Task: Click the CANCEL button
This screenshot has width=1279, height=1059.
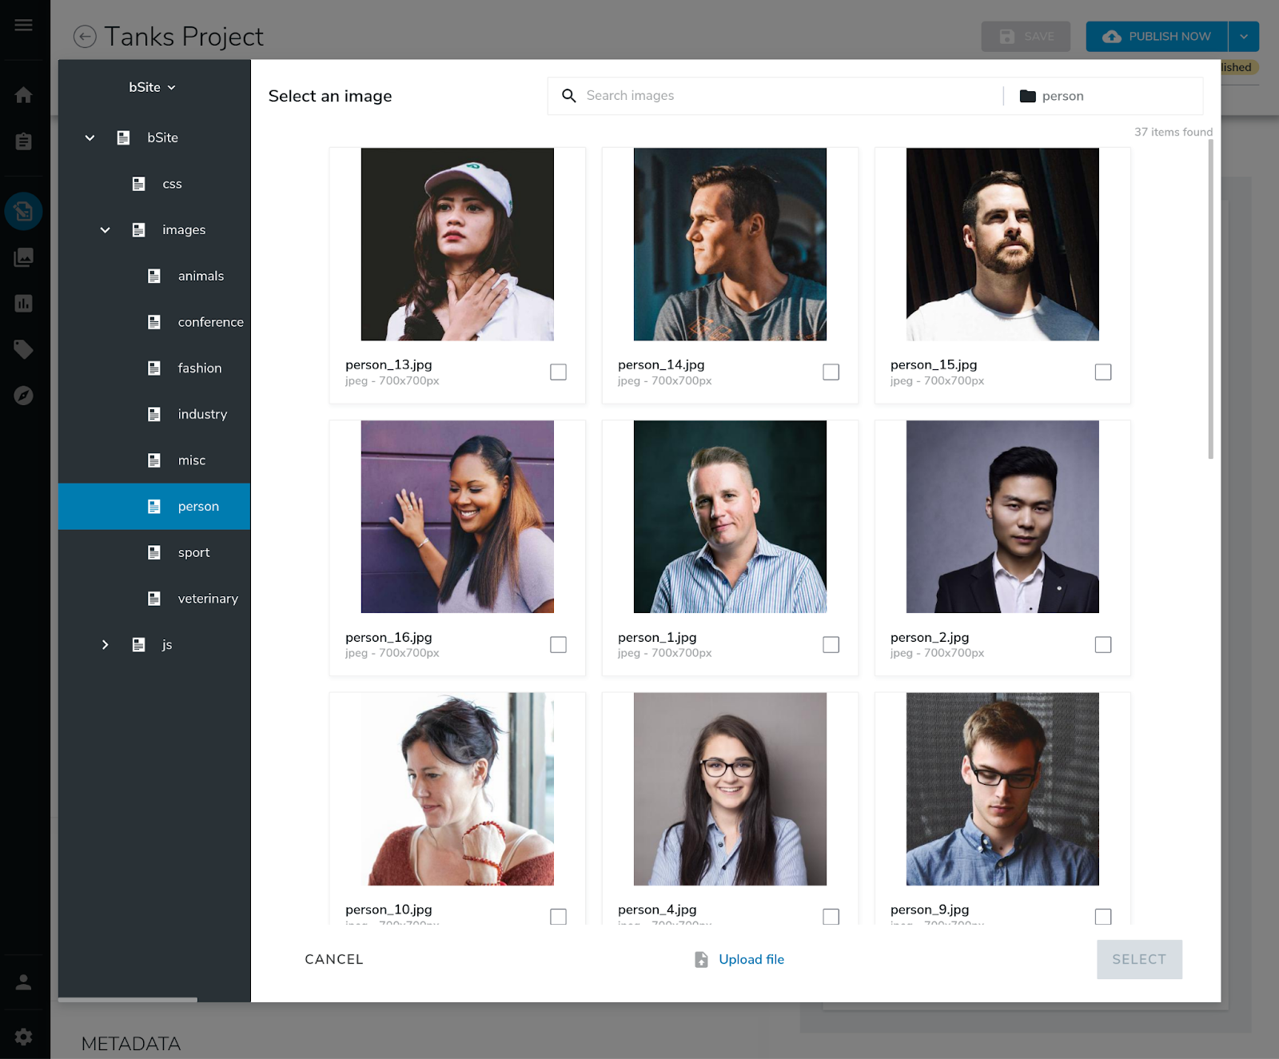Action: 333,959
